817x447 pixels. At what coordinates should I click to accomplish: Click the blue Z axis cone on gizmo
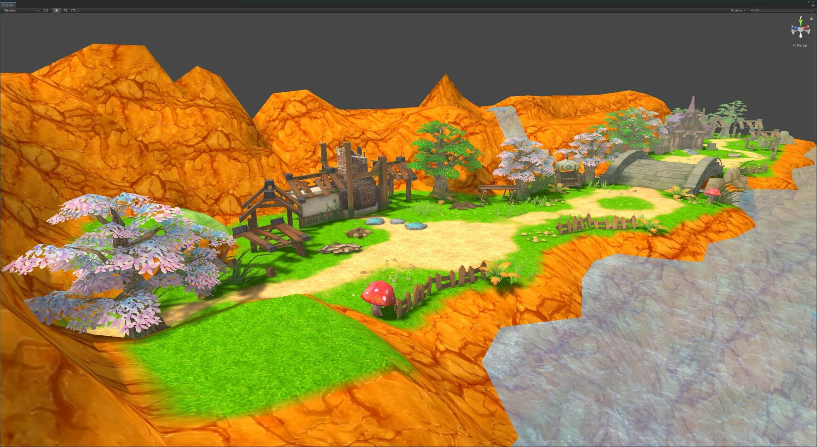[x=796, y=27]
